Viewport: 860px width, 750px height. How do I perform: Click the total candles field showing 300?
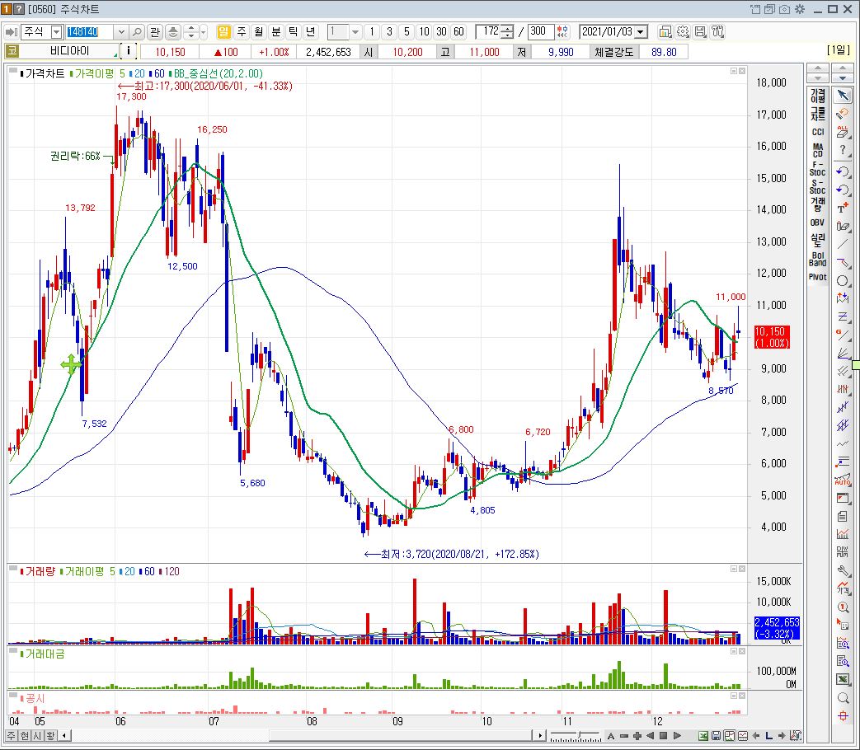coord(540,32)
